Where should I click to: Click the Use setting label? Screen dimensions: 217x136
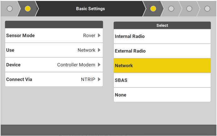[10, 50]
